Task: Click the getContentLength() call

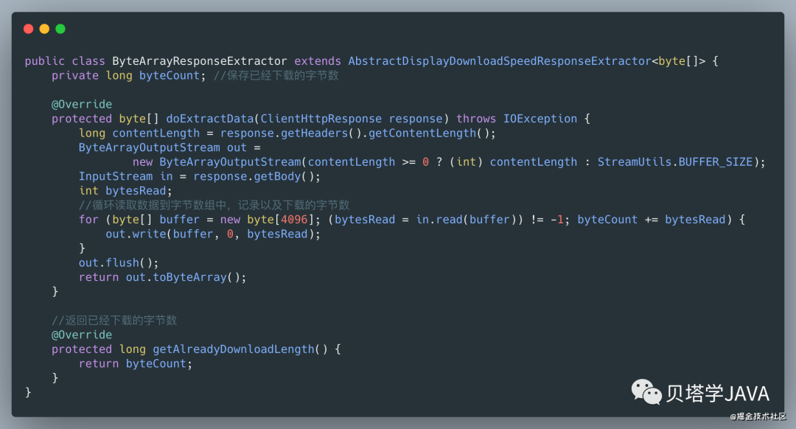Action: 429,133
